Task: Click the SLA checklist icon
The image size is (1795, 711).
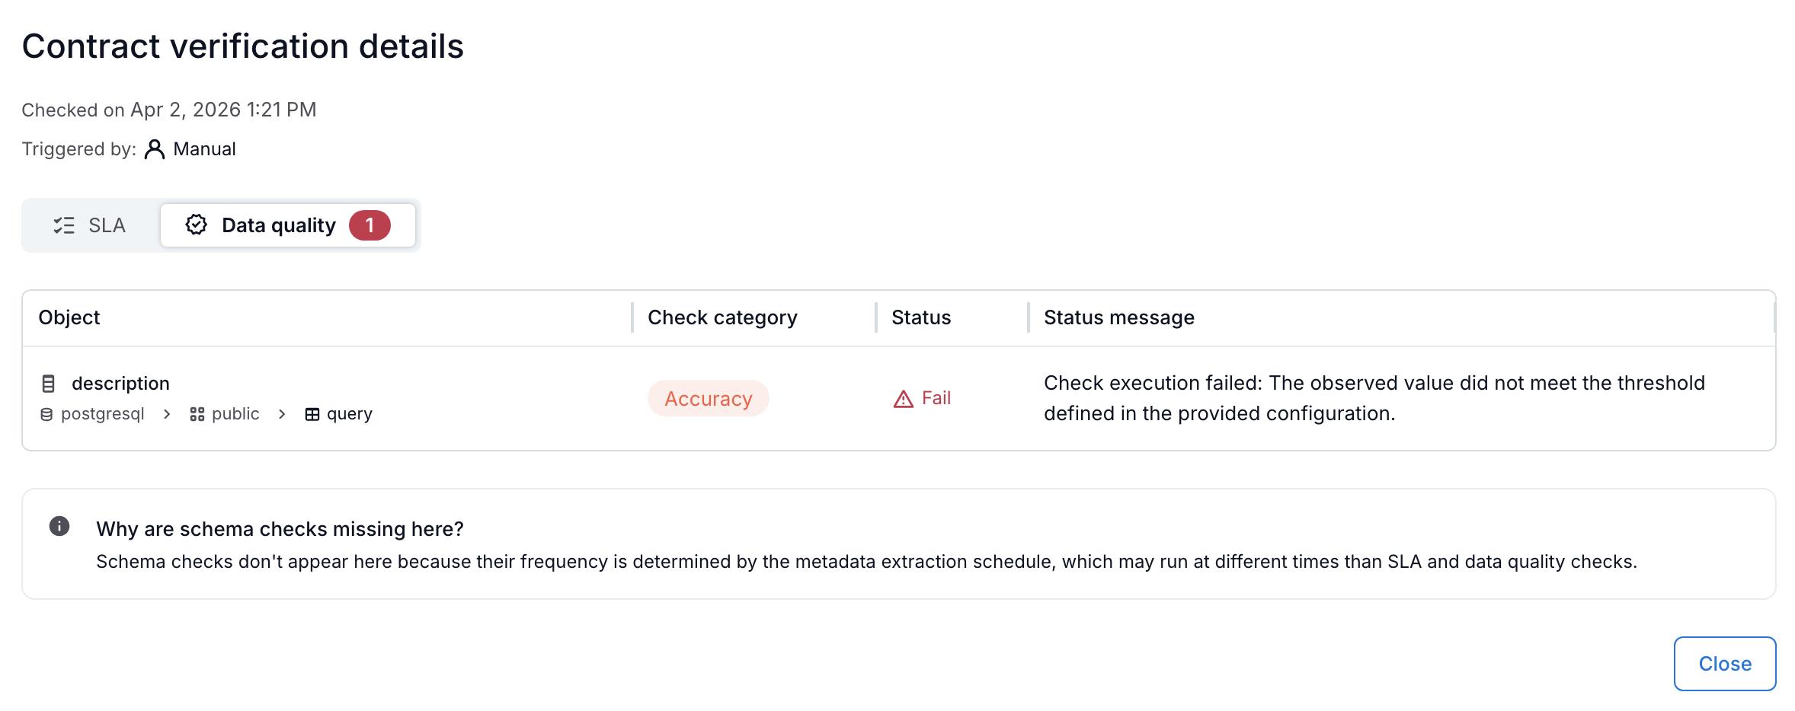Action: click(x=64, y=225)
